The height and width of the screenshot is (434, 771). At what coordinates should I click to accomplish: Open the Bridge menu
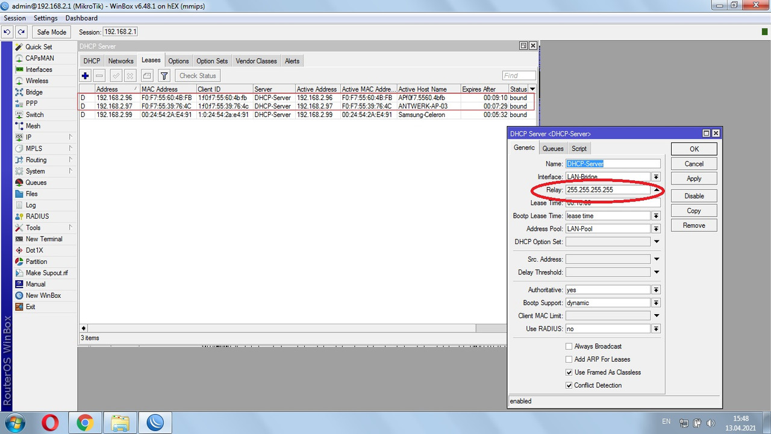pyautogui.click(x=34, y=92)
